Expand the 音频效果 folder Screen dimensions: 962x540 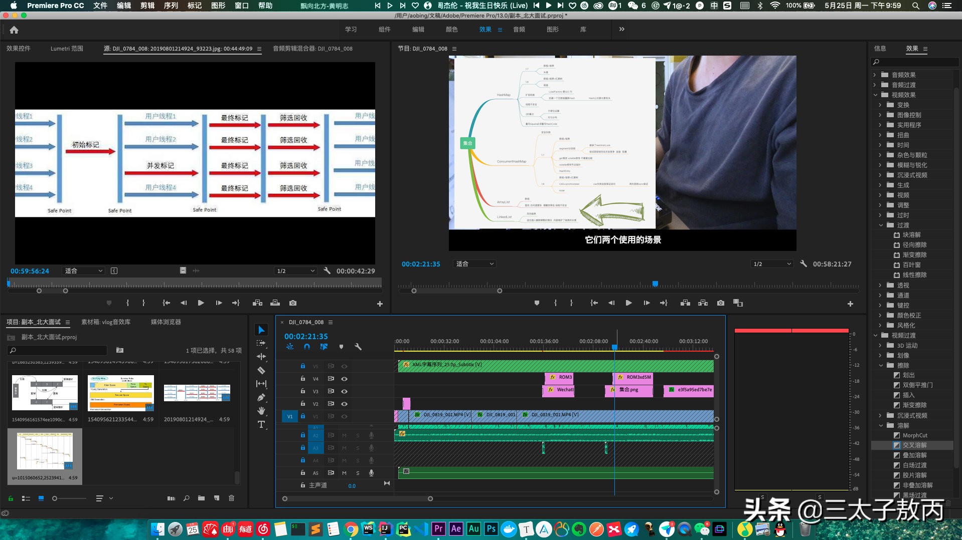(875, 75)
